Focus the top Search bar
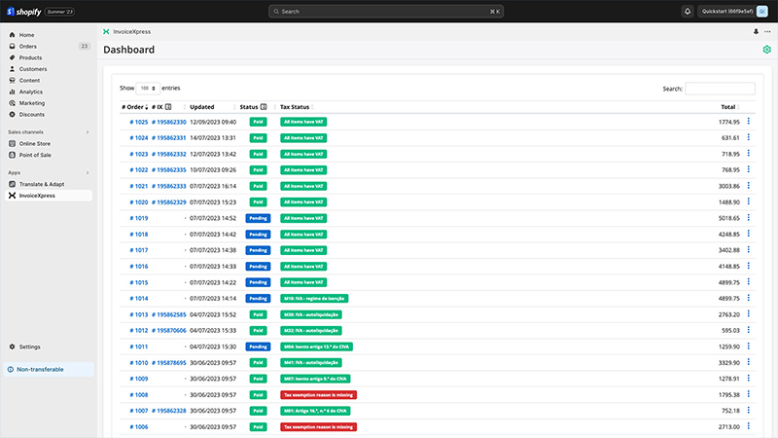Viewport: 778px width, 438px height. click(385, 12)
